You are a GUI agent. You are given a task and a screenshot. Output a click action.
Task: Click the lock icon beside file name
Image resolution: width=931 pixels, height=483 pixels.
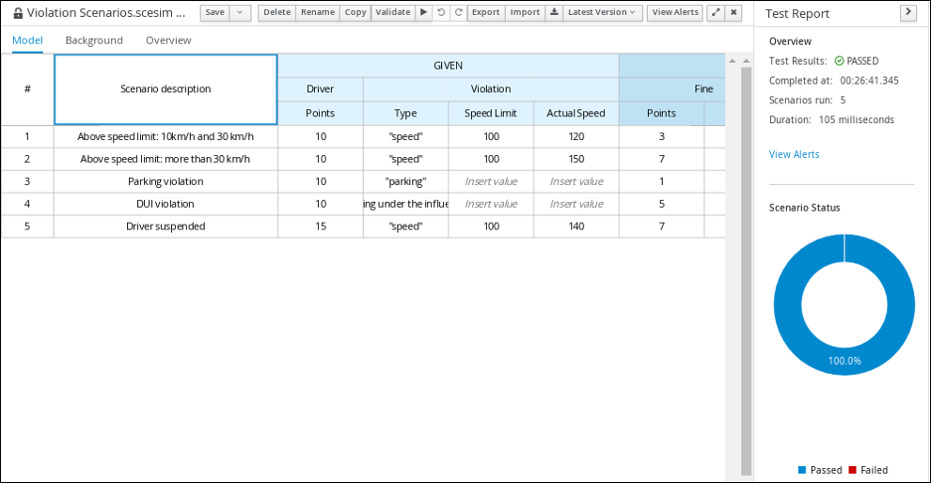pos(18,13)
